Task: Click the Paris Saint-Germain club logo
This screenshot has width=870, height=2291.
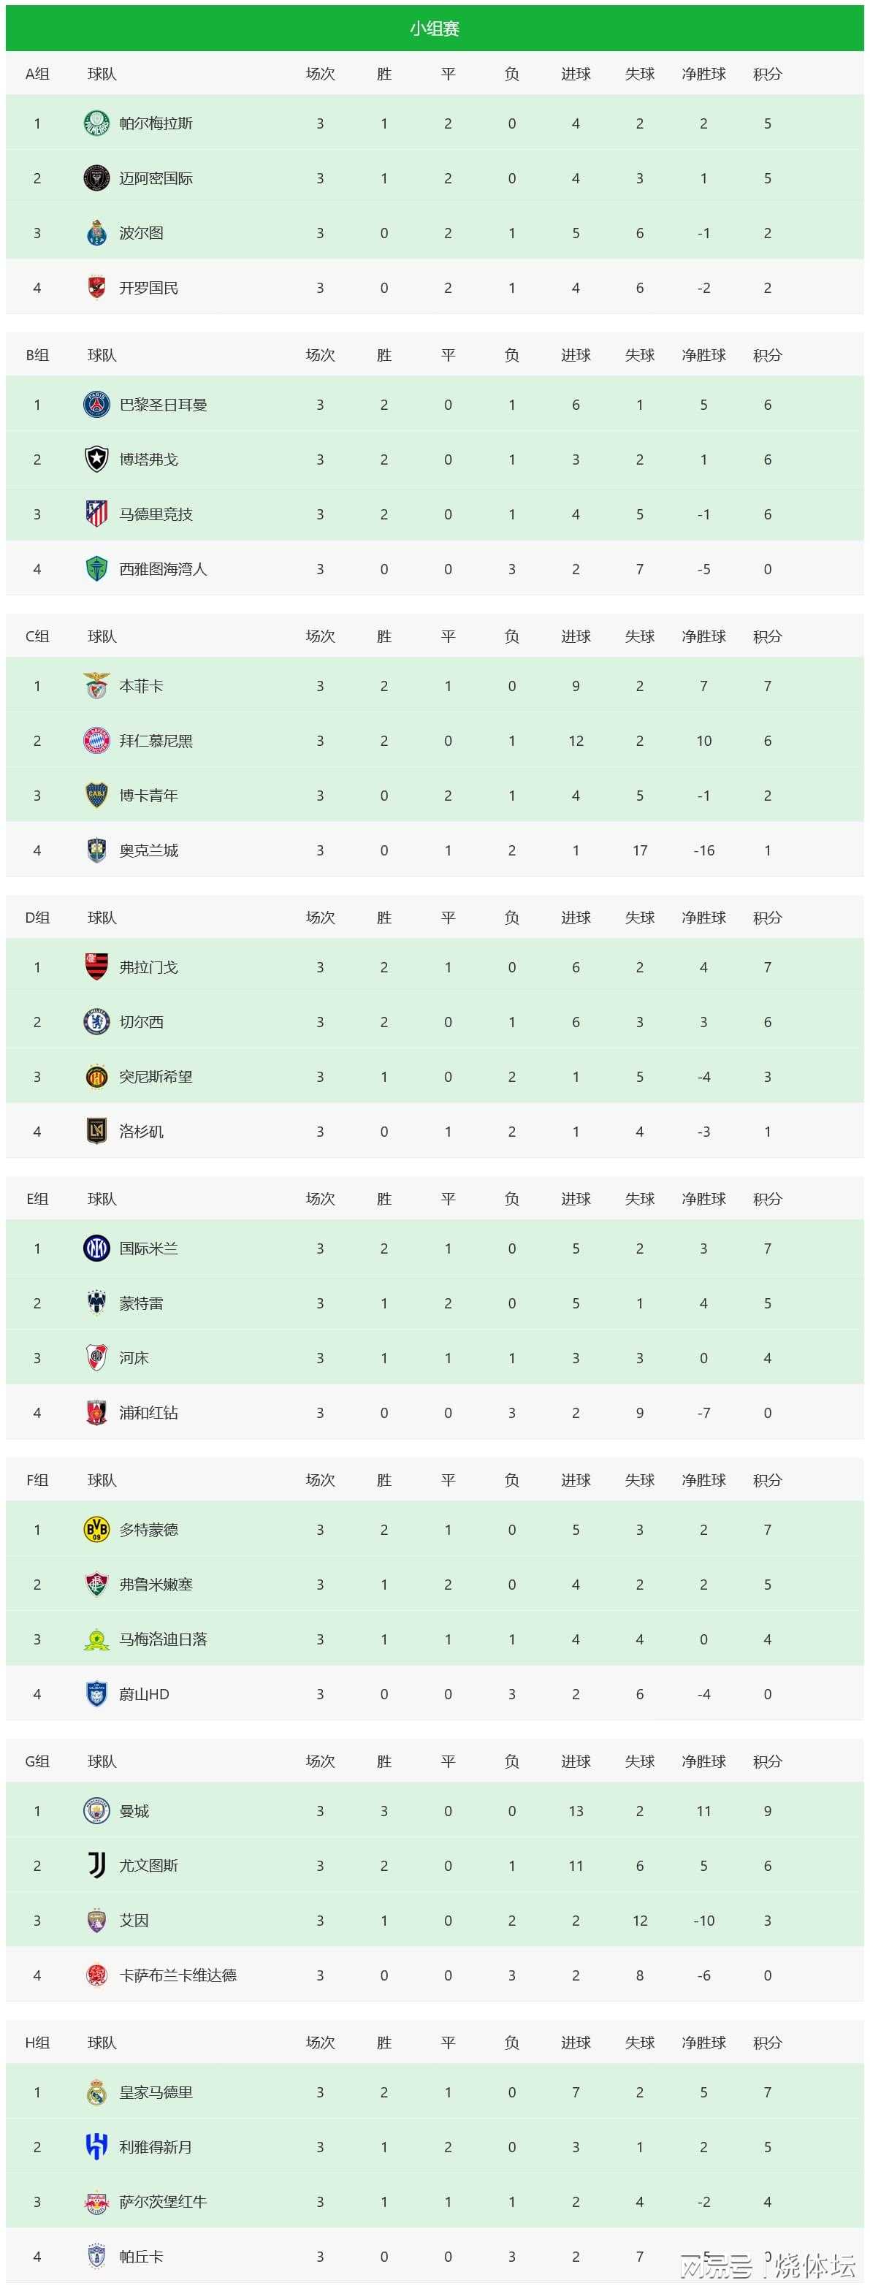Action: (96, 405)
